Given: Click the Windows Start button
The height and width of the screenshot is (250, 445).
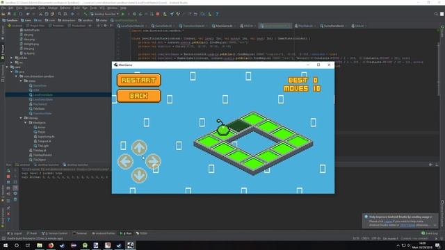Looking at the screenshot, I should (x=6, y=245).
